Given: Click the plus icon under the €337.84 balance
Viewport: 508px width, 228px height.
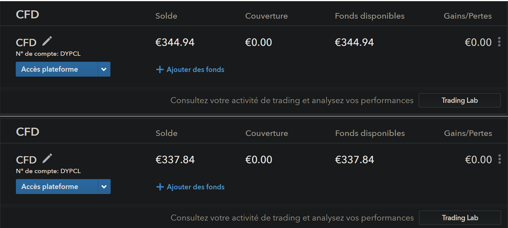Looking at the screenshot, I should (x=160, y=187).
